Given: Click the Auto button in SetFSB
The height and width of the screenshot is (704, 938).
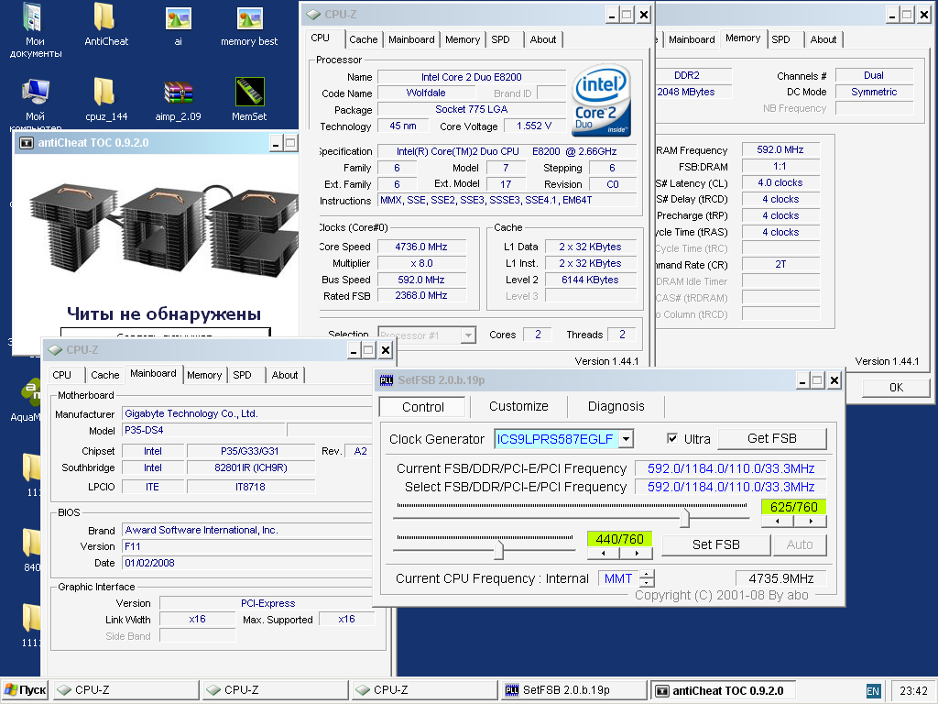Looking at the screenshot, I should click(799, 544).
